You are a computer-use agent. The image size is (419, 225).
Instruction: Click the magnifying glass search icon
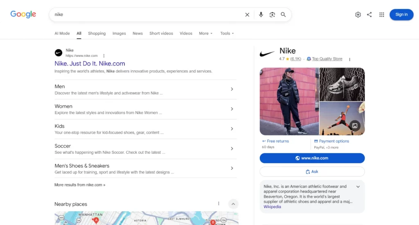pyautogui.click(x=283, y=15)
